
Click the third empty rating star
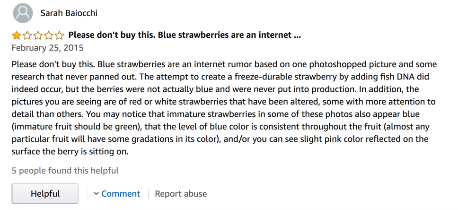[x=37, y=35]
